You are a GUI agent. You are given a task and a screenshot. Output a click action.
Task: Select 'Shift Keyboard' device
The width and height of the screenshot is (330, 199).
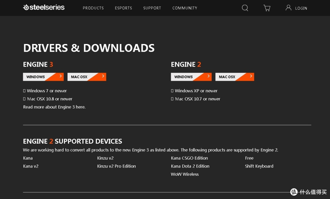pos(259,166)
